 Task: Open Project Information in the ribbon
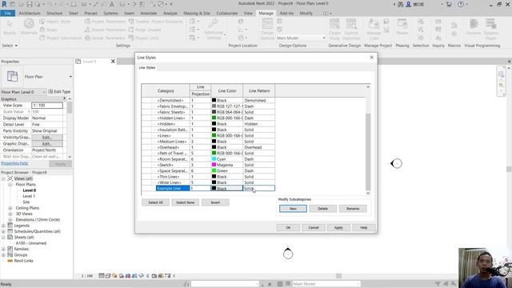click(x=61, y=38)
